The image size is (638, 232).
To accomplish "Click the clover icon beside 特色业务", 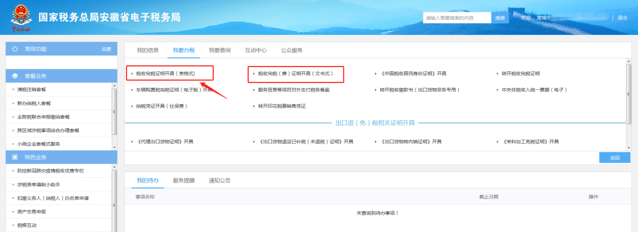I will coord(15,157).
